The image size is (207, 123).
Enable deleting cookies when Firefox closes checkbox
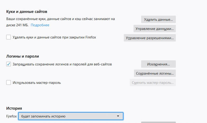pyautogui.click(x=9, y=37)
